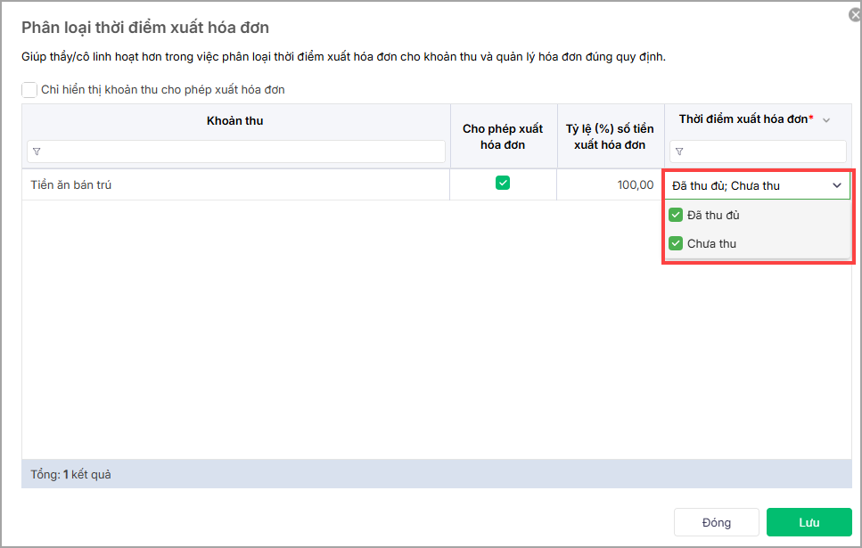The height and width of the screenshot is (548, 862).
Task: Toggle 'Chỉ hiển thị khoản thu cho phép xuất hóa đơn'
Action: tap(29, 90)
